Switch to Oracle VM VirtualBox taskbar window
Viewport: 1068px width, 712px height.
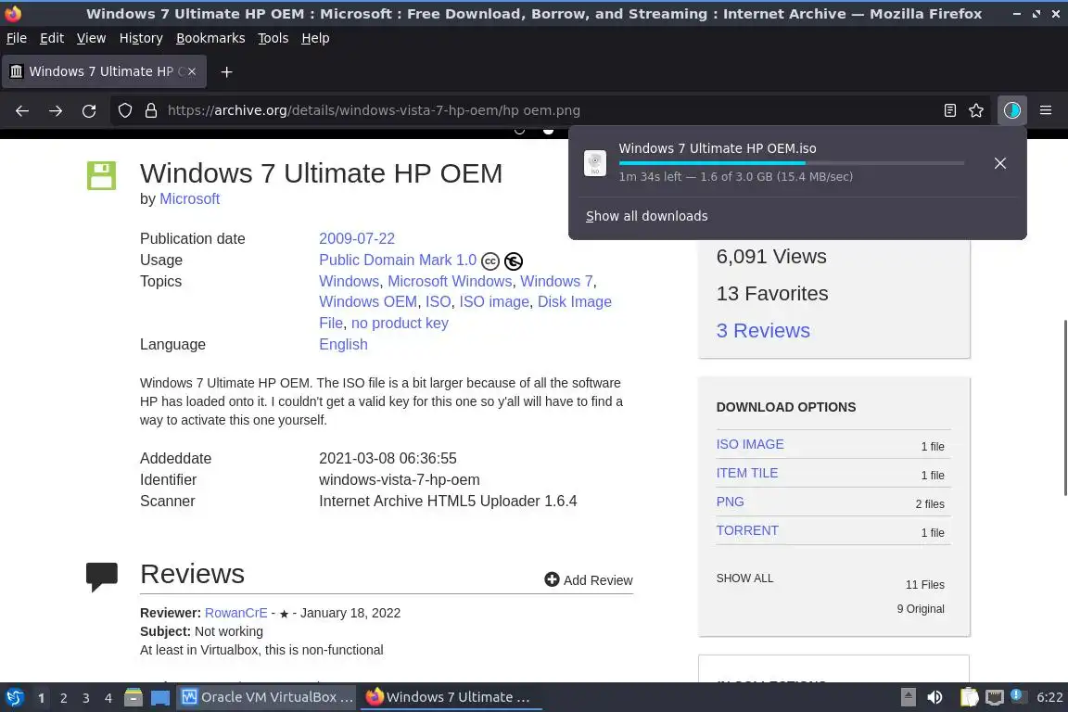(267, 697)
